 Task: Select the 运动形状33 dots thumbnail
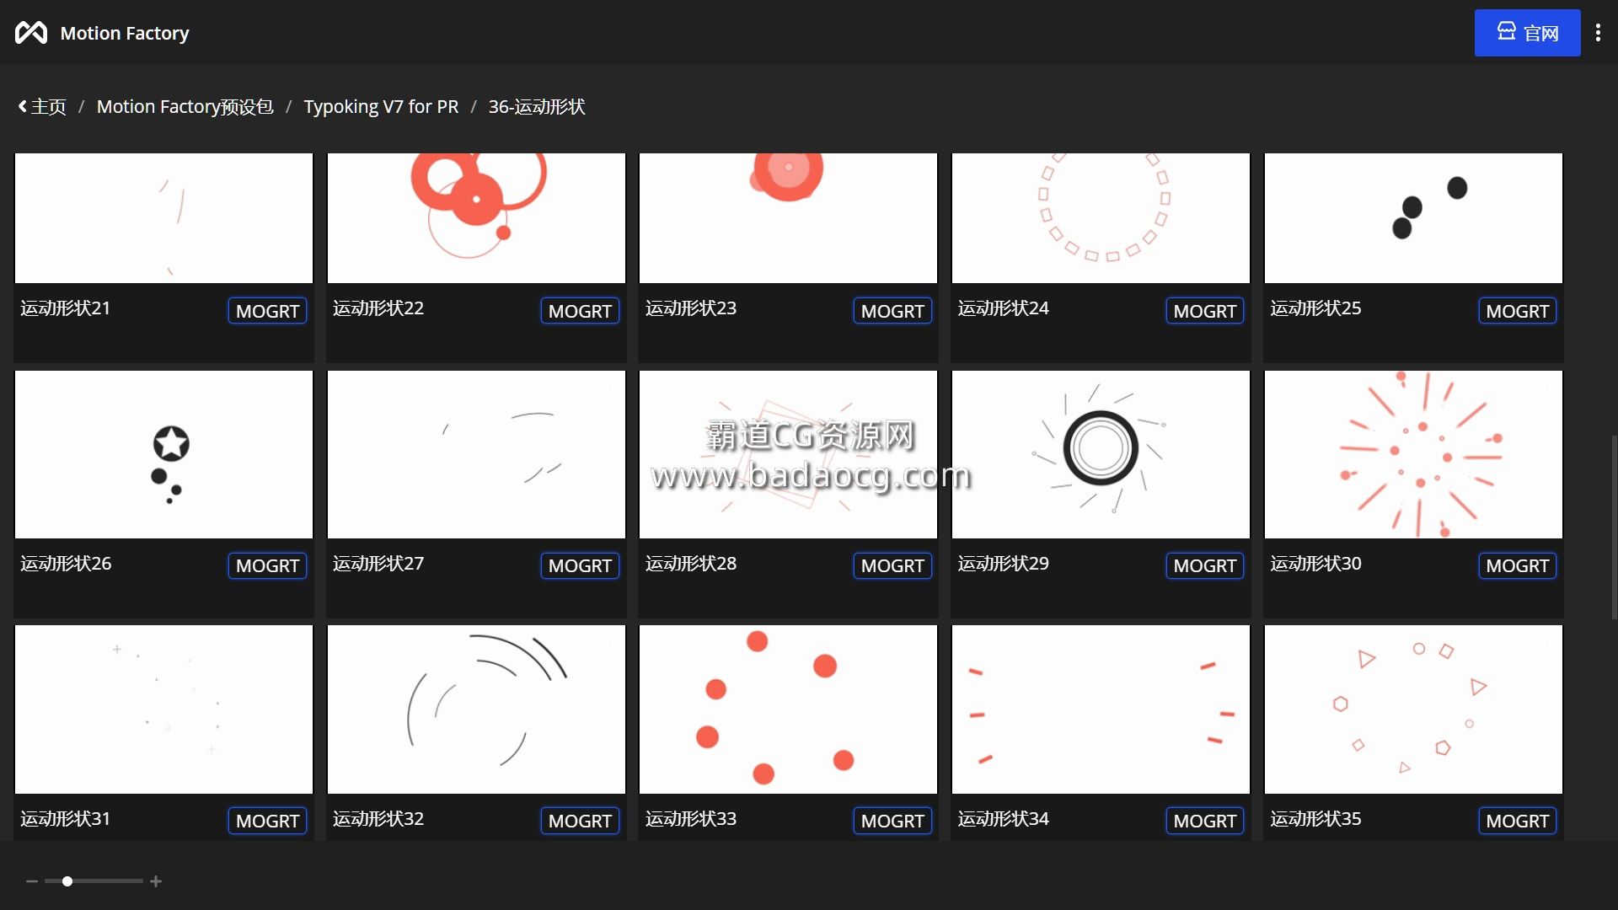788,709
